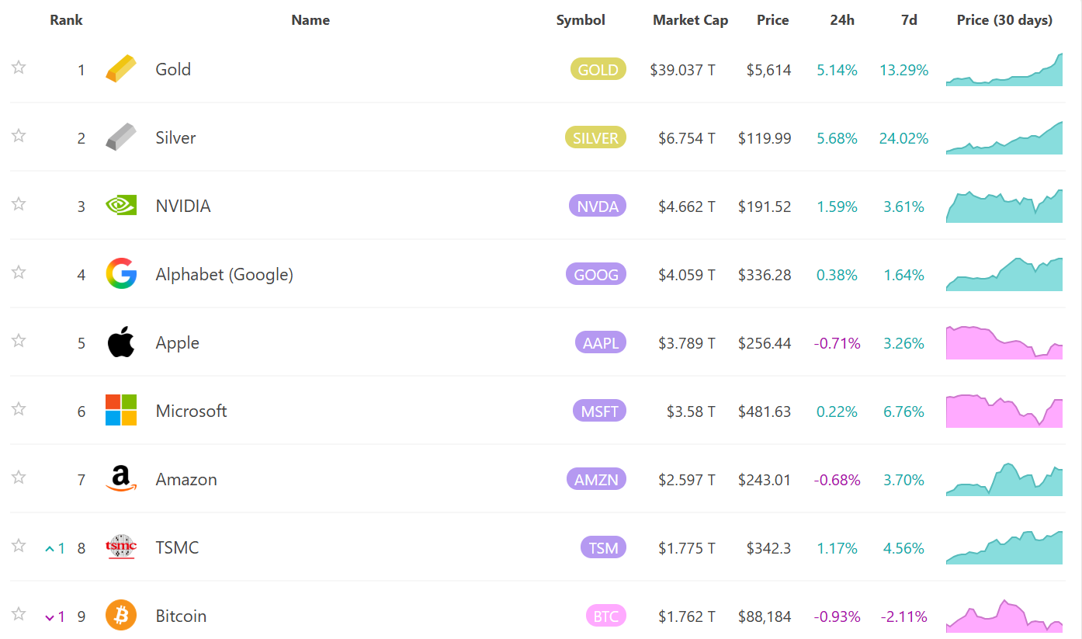Click the Apple logo icon
The height and width of the screenshot is (639, 1082).
(121, 342)
